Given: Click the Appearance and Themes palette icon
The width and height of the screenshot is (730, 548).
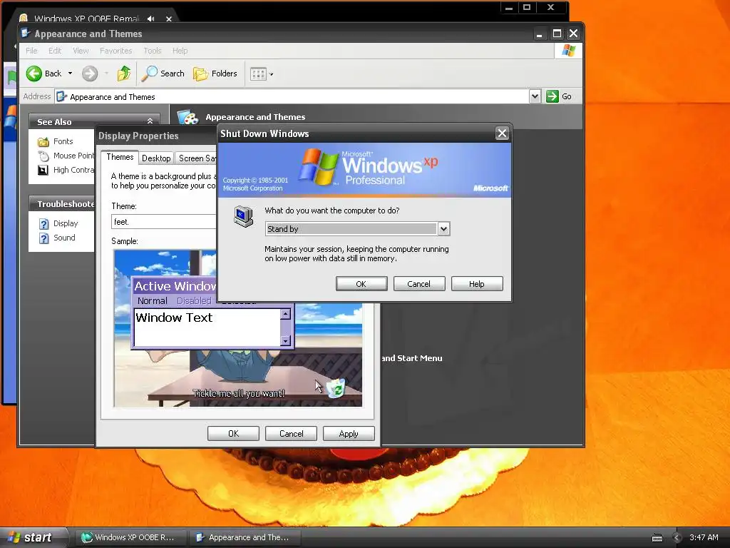Looking at the screenshot, I should (x=188, y=117).
